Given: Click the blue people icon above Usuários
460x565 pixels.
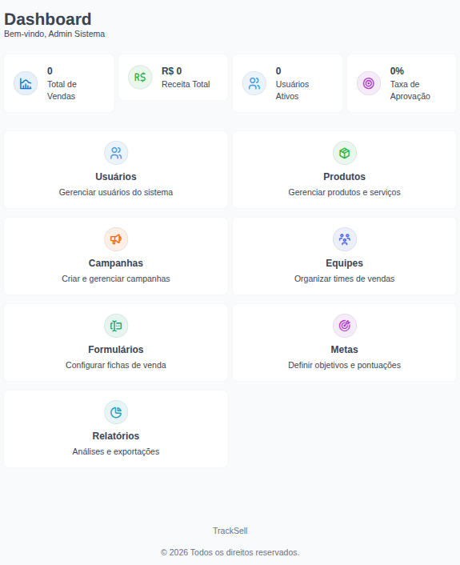Looking at the screenshot, I should point(116,153).
